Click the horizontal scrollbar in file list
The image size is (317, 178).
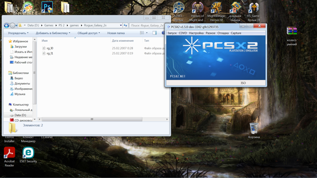point(92,119)
